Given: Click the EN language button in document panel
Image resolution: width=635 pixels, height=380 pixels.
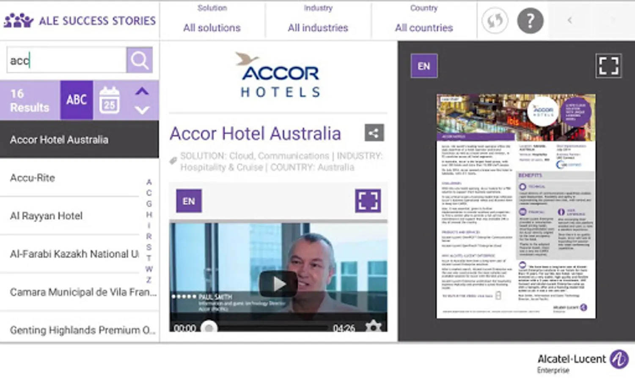Looking at the screenshot, I should pyautogui.click(x=424, y=66).
